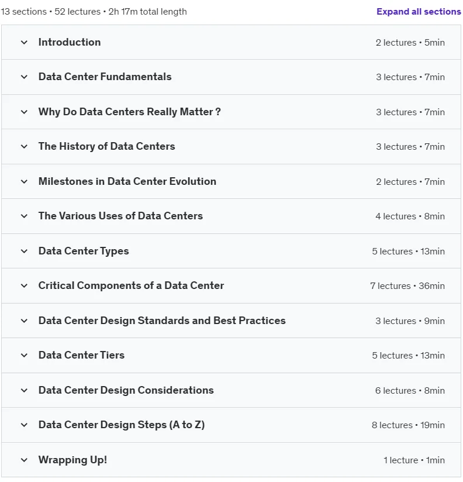This screenshot has height=482, width=463.
Task: Expand all sections link
Action: tap(419, 12)
